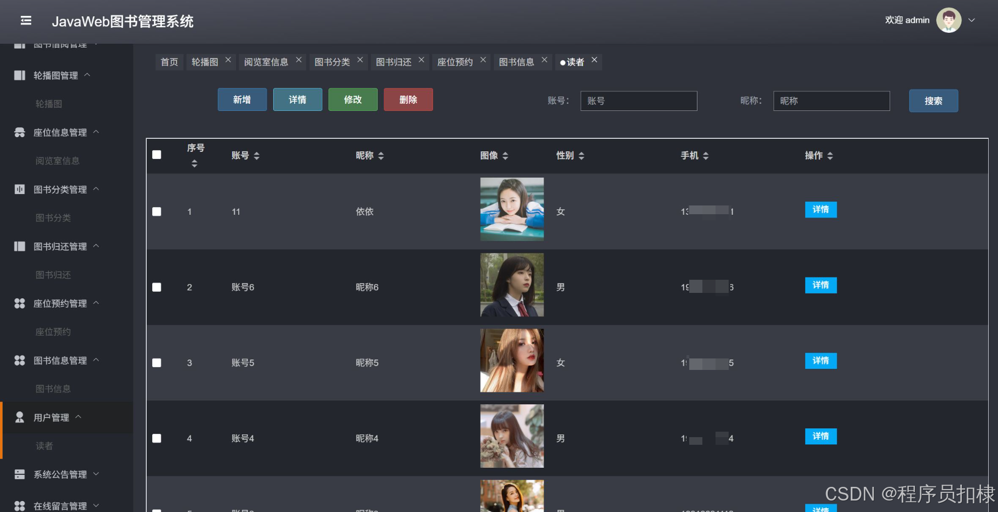Collapse the 图书信息管理 menu chevron
This screenshot has height=512, width=998.
(x=96, y=360)
